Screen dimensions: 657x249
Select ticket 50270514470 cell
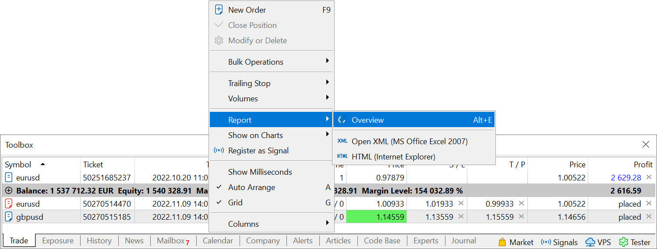pos(107,204)
